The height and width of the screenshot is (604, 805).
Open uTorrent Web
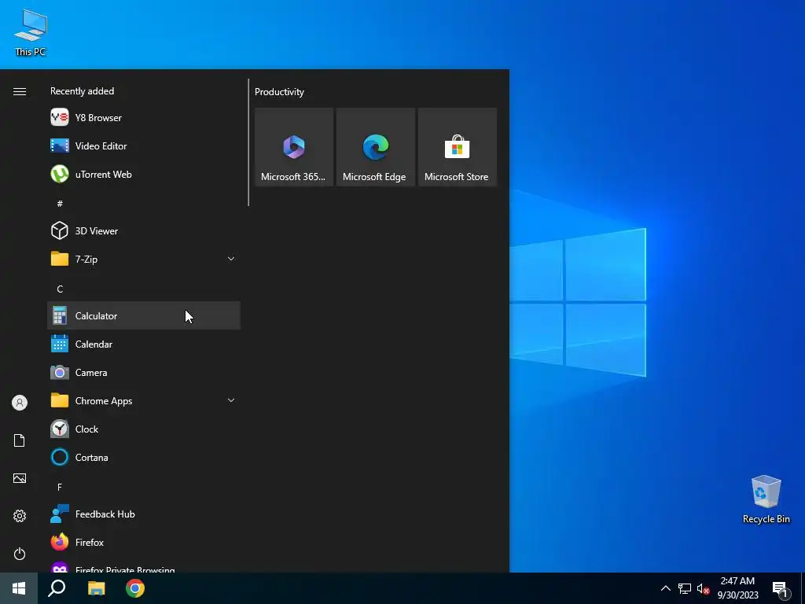click(x=143, y=174)
